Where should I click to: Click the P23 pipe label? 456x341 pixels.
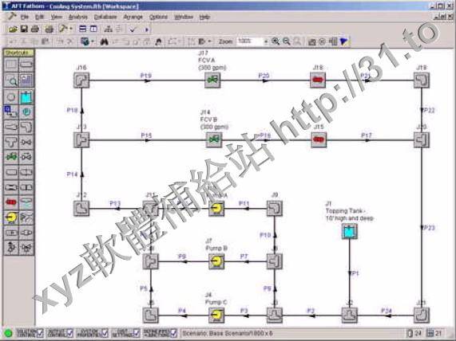tap(430, 228)
